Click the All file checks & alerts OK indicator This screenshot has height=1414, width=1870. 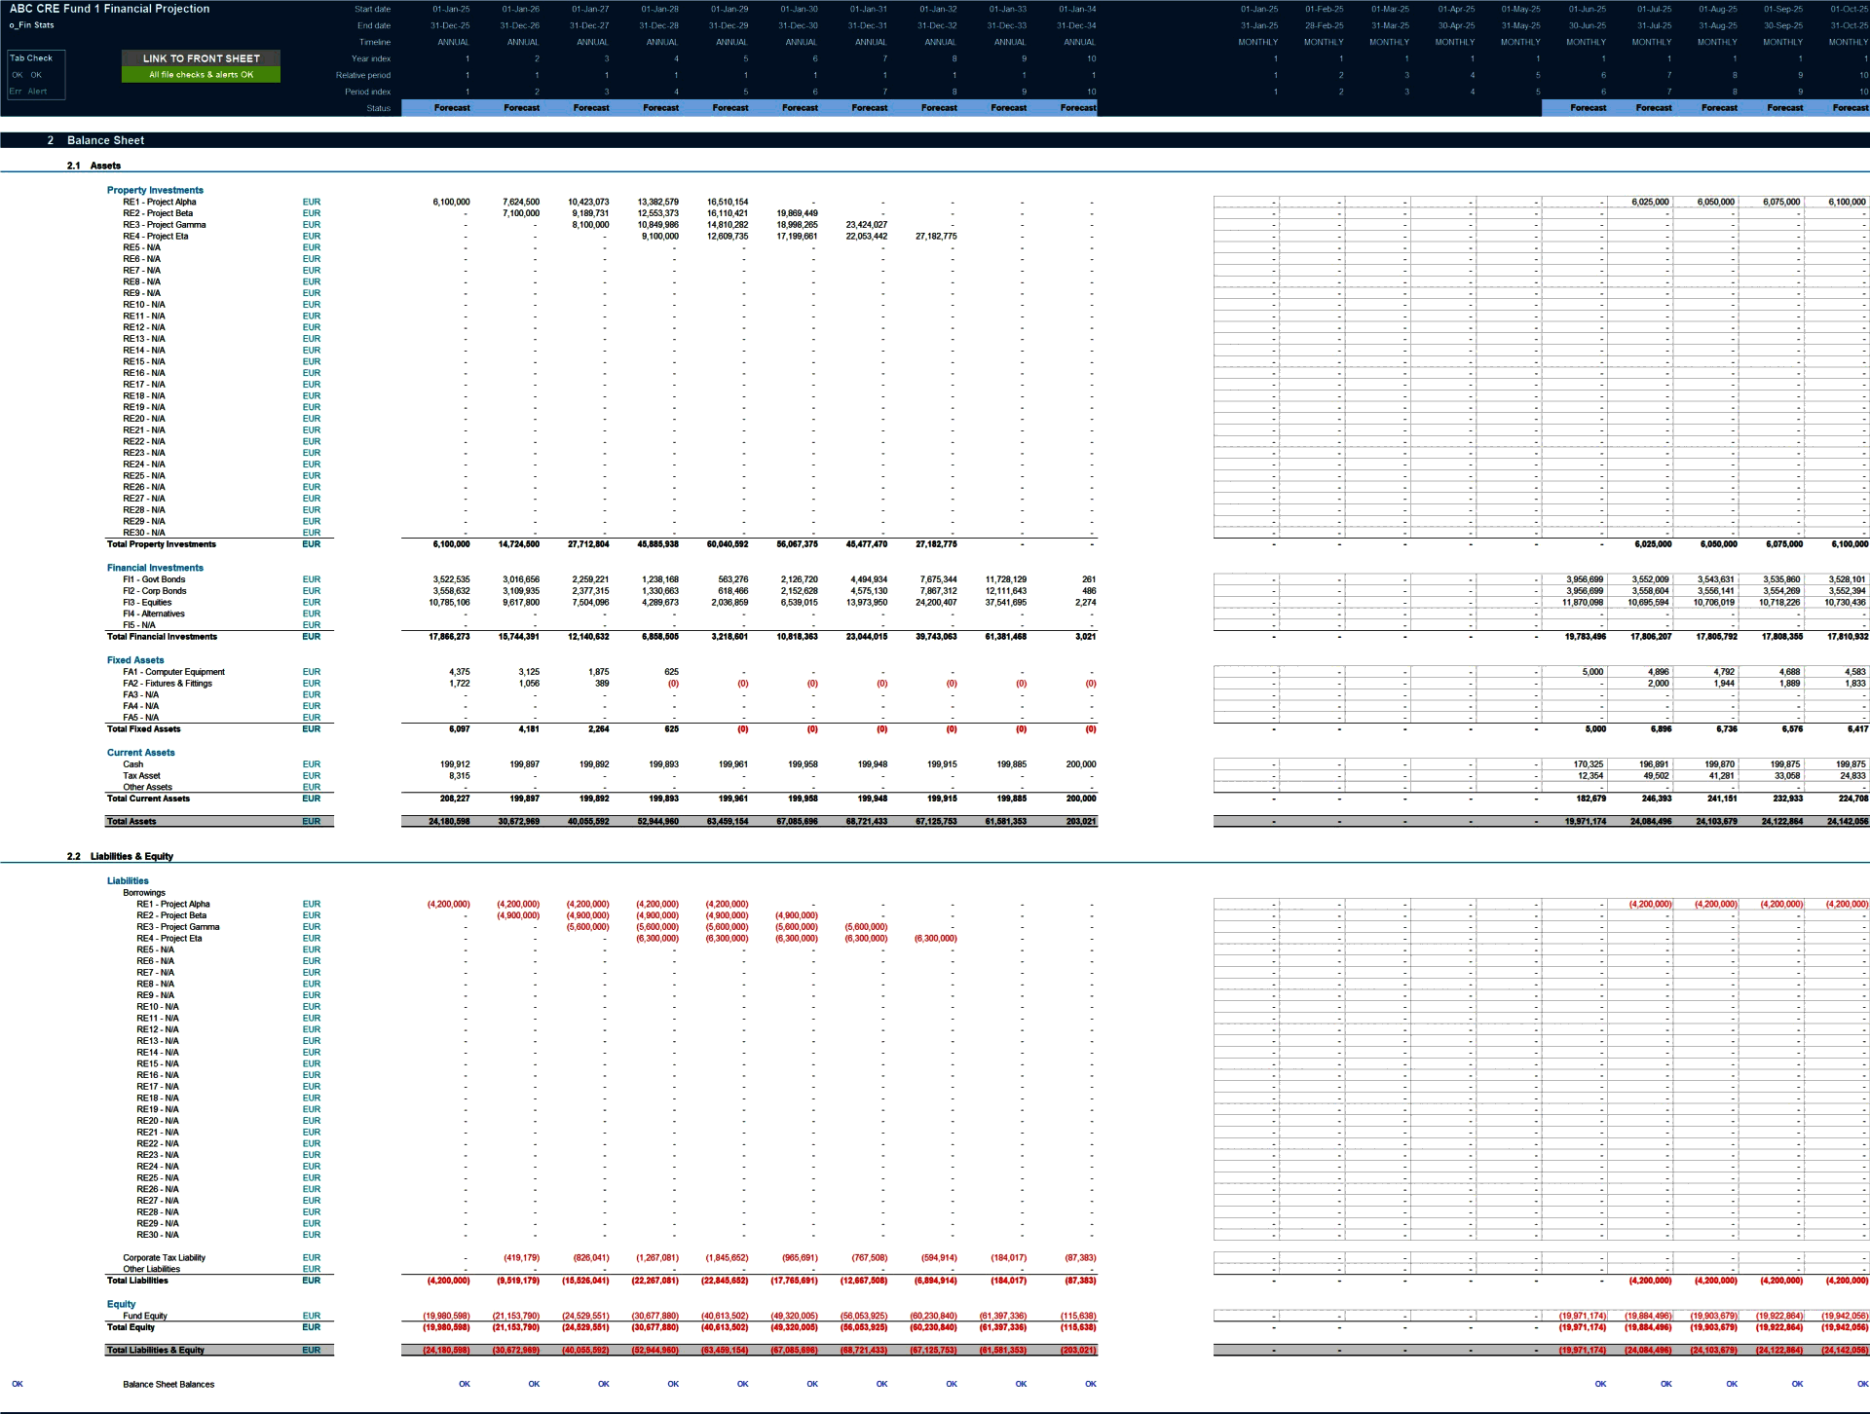point(201,75)
